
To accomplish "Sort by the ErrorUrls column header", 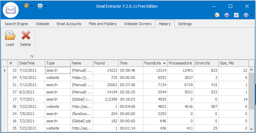I will tap(206, 63).
